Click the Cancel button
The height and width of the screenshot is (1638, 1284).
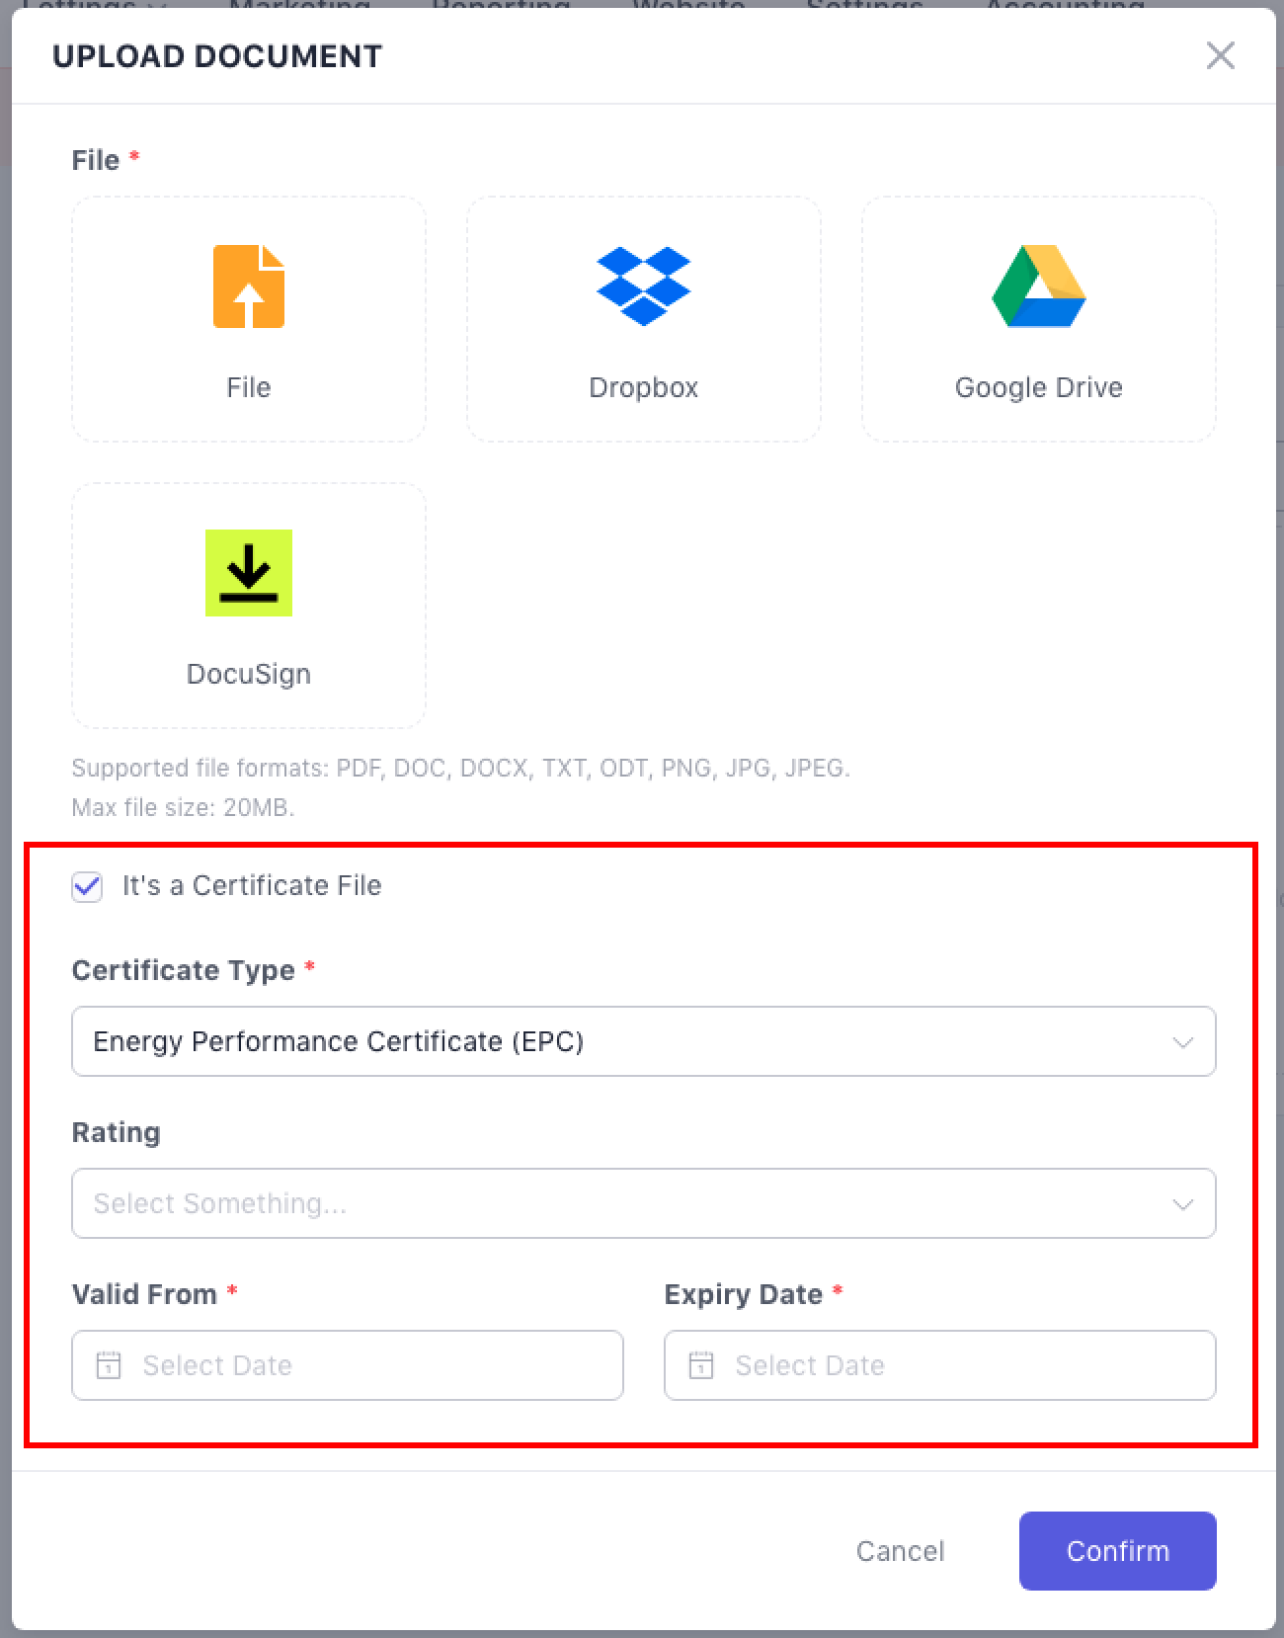(x=900, y=1551)
